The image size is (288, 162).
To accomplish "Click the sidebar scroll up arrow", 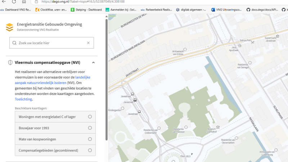I will click(x=107, y=17).
